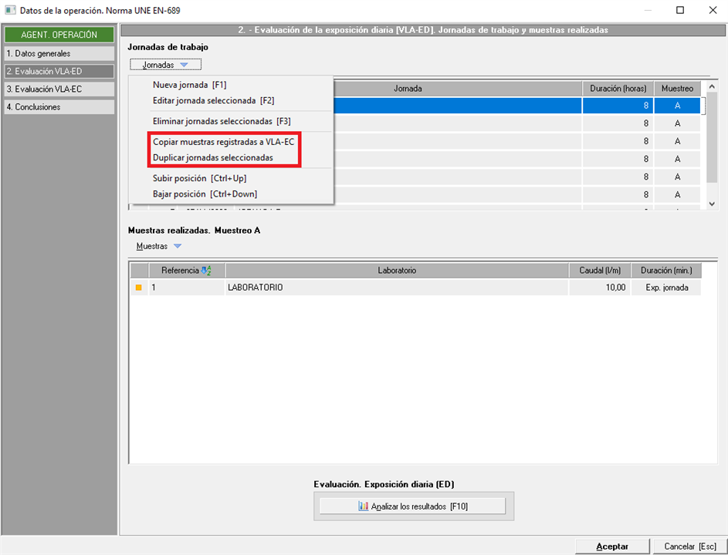Select Copiar muestras registradas a VLA-EC
This screenshot has width=728, height=555.
click(223, 142)
